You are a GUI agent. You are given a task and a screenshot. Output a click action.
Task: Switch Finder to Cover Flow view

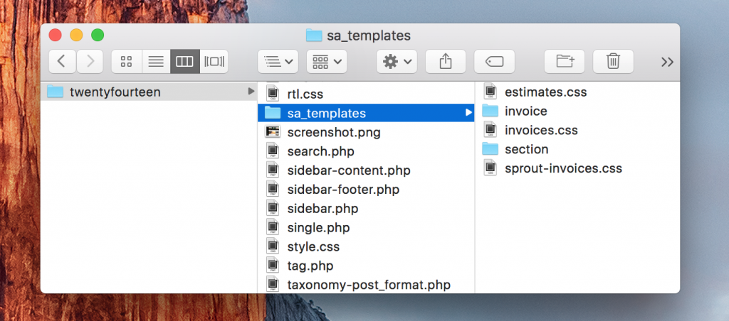pyautogui.click(x=214, y=61)
